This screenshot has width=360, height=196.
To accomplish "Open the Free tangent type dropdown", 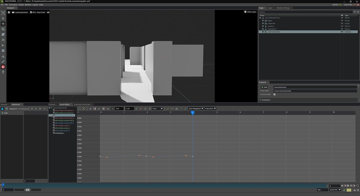I will click(157, 109).
